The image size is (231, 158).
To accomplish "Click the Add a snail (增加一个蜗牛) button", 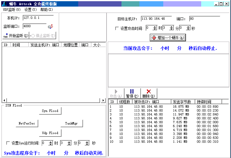I will click(168, 38).
